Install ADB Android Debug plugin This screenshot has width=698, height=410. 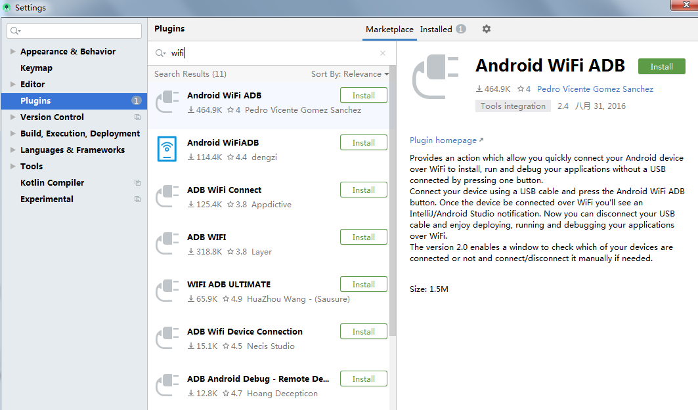(x=364, y=379)
